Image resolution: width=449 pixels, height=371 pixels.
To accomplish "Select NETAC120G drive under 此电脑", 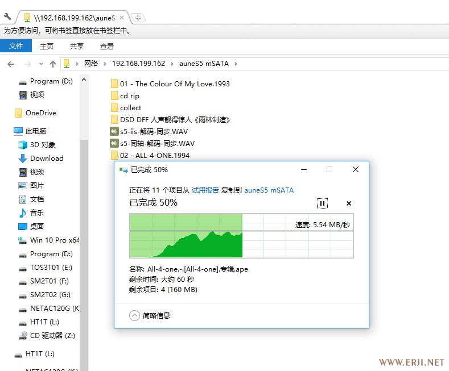I will tap(49, 309).
